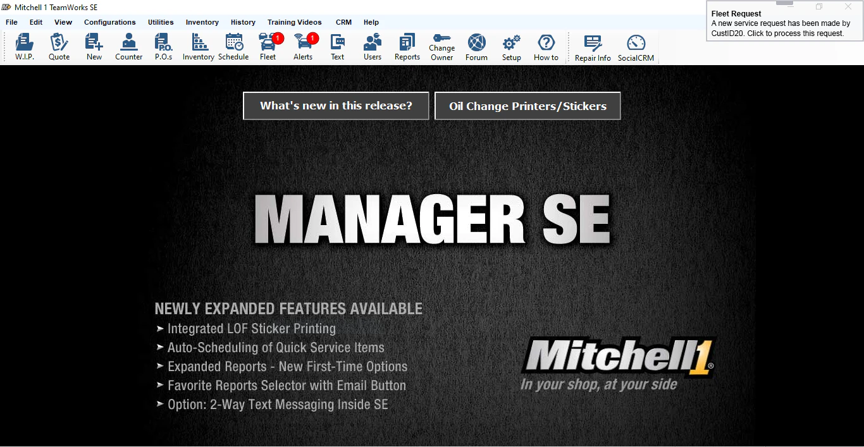This screenshot has width=864, height=447.
Task: Click Oil Change Printers/Stickers button
Action: pyautogui.click(x=528, y=106)
